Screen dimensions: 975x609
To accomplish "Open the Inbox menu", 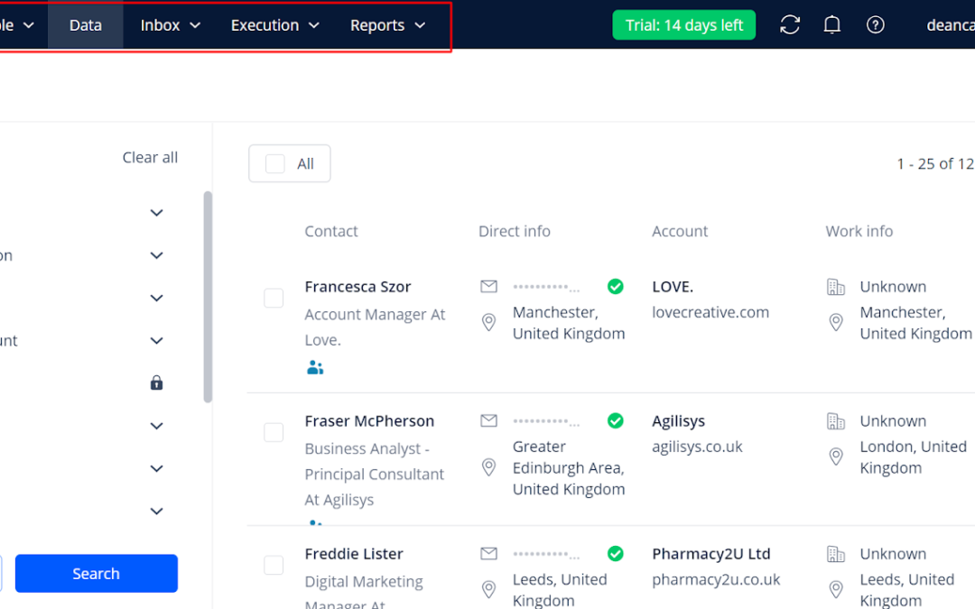I will tap(168, 25).
